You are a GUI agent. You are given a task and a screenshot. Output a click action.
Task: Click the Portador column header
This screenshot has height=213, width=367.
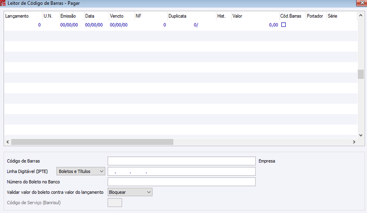316,16
